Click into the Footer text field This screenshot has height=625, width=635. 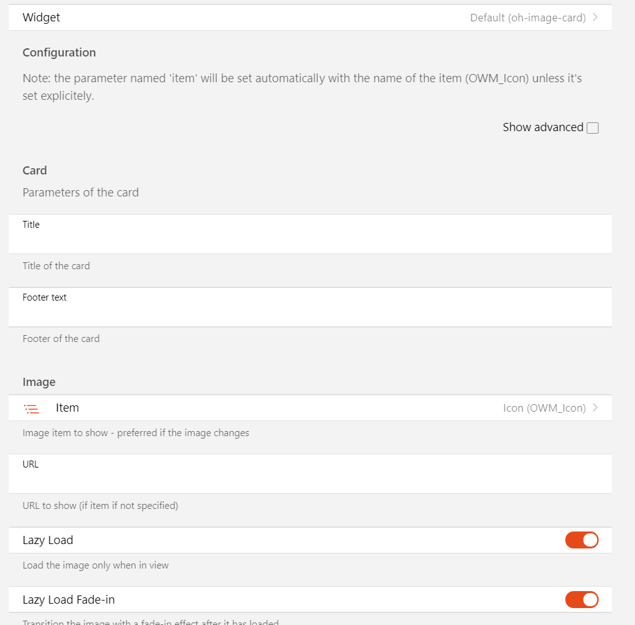[310, 312]
